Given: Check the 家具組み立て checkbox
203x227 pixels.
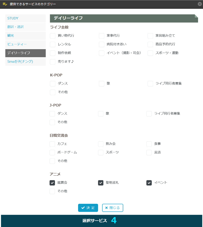Looking at the screenshot, I should click(150, 36).
